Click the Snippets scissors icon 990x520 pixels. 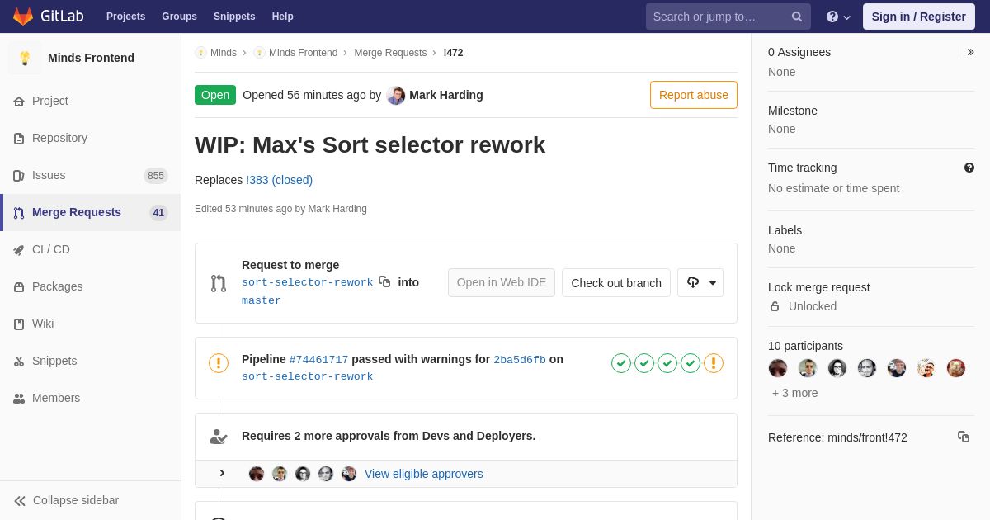click(x=19, y=362)
